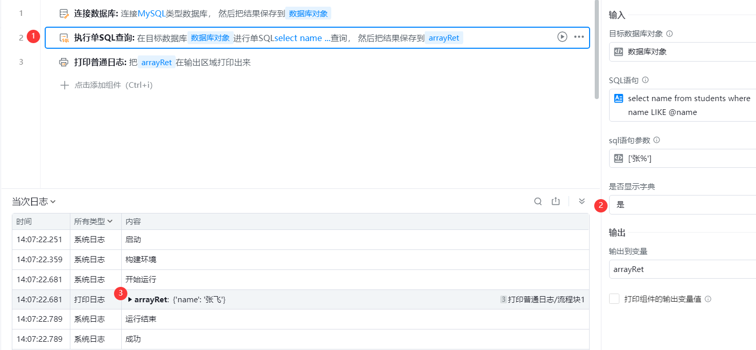Click the info icon beside SQL语句
Viewport: 756px width, 350px height.
point(646,80)
